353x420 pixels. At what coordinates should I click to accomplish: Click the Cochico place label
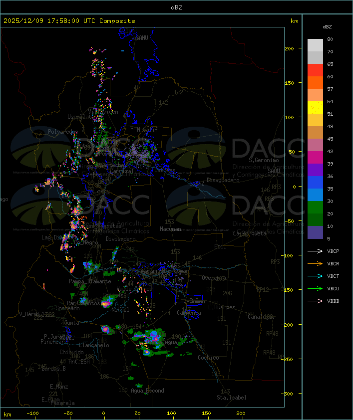pyautogui.click(x=208, y=358)
